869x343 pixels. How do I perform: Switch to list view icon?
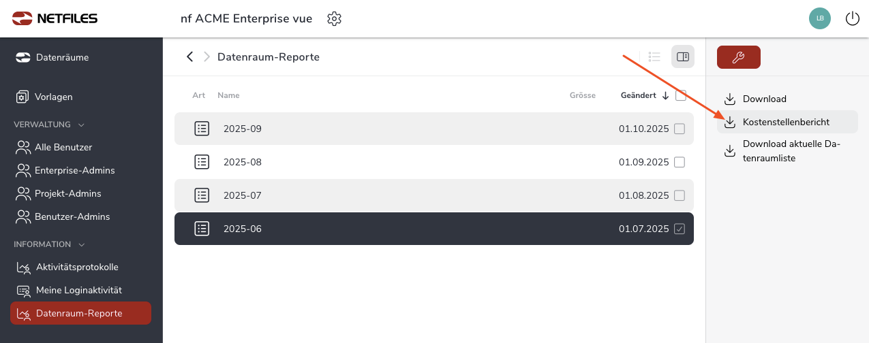(655, 56)
